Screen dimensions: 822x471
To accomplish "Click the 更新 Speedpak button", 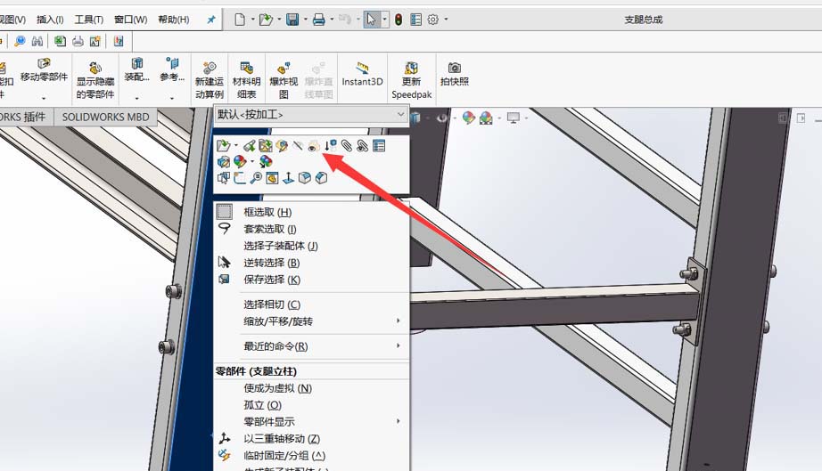I will coord(412,79).
